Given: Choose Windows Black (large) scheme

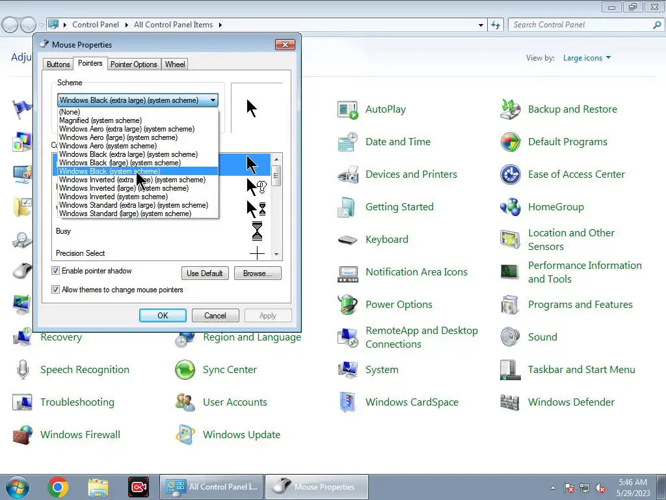Looking at the screenshot, I should point(138,163).
